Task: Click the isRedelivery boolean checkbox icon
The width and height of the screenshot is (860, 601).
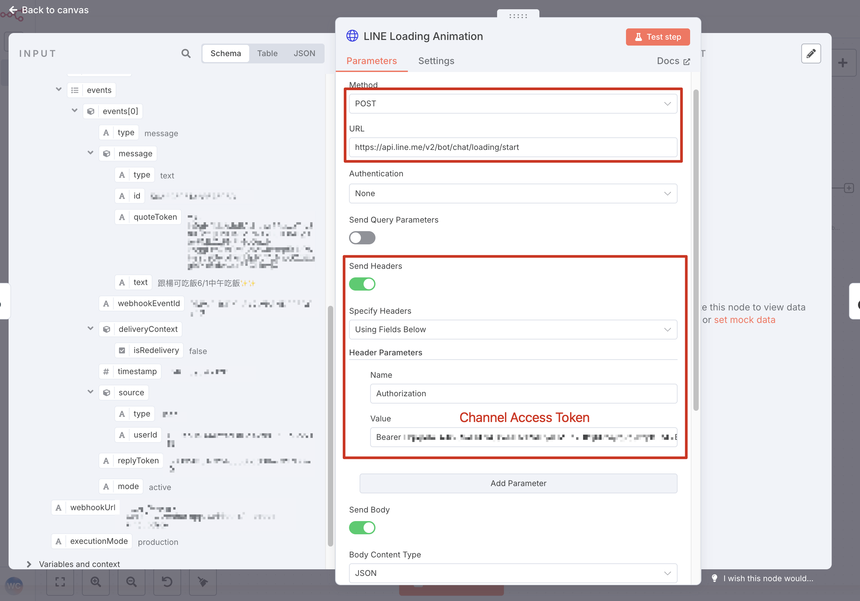Action: pos(122,351)
